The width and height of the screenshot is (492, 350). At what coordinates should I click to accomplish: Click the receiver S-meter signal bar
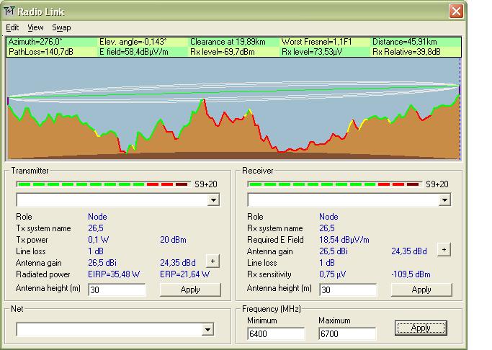[335, 184]
